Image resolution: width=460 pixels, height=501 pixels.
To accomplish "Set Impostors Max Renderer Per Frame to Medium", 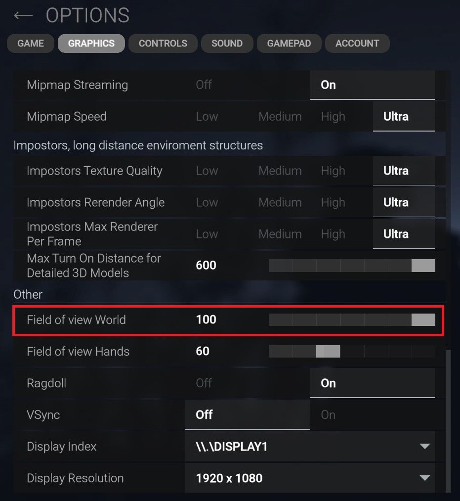I will tap(280, 234).
